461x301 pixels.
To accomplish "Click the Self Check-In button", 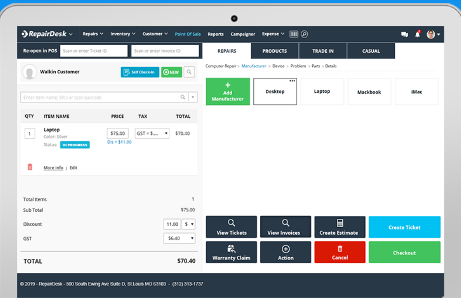I will click(139, 72).
